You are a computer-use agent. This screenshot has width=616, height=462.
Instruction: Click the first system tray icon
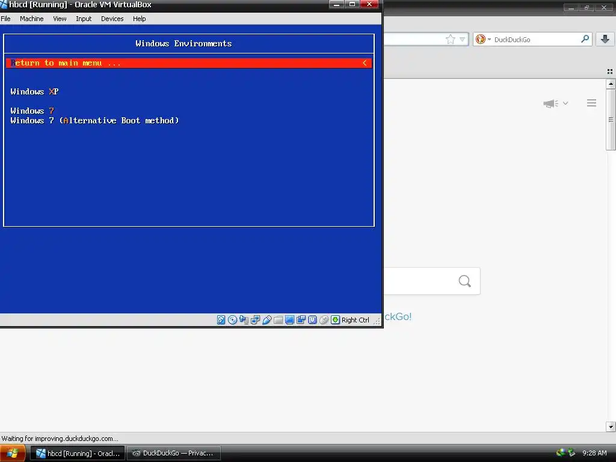click(561, 453)
